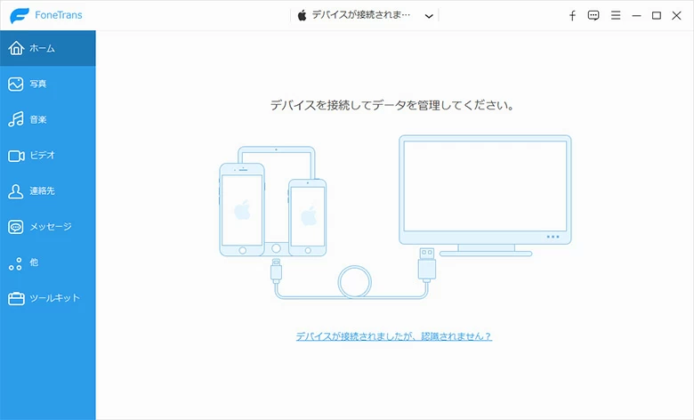Open the 音楽 (Music) section icon

point(16,119)
